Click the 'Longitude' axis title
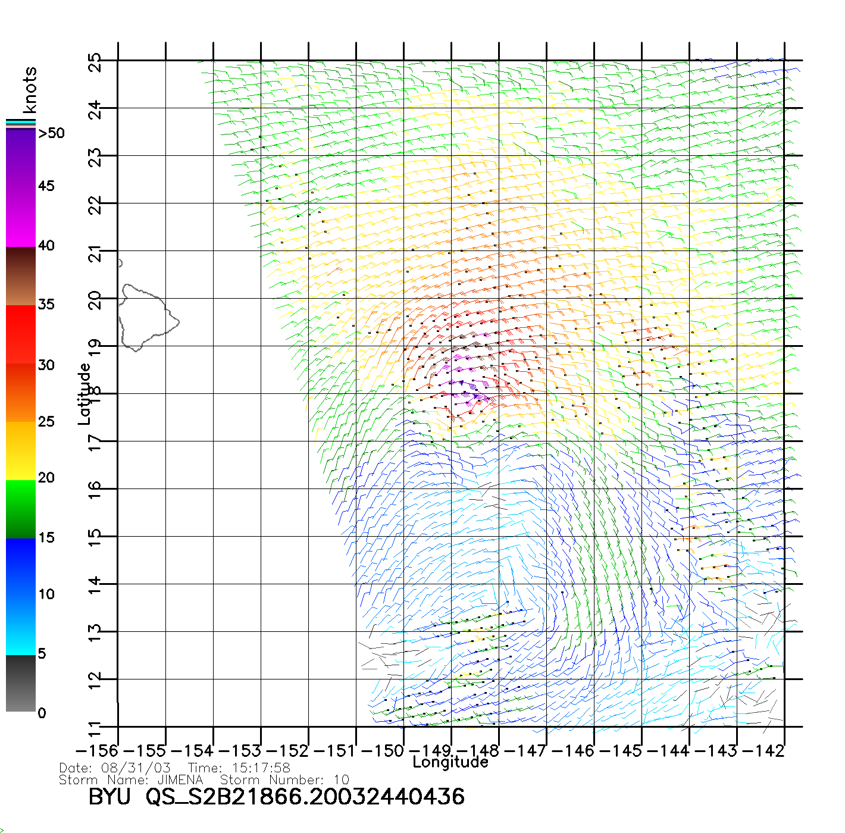The height and width of the screenshot is (833, 845). pos(450,762)
